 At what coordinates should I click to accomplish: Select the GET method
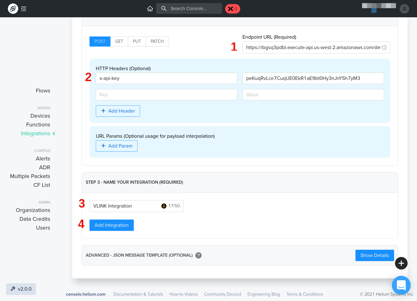pyautogui.click(x=119, y=42)
